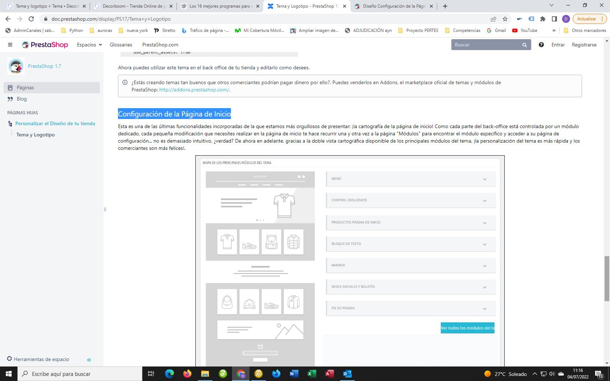This screenshot has height=381, width=610.
Task: Click the Entrar login link
Action: click(558, 45)
